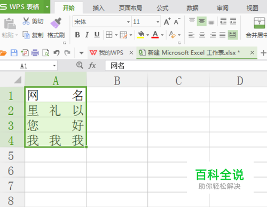Screen dimensions: 267x207
Task: Click the Cut scissors icon
Action: (26, 21)
